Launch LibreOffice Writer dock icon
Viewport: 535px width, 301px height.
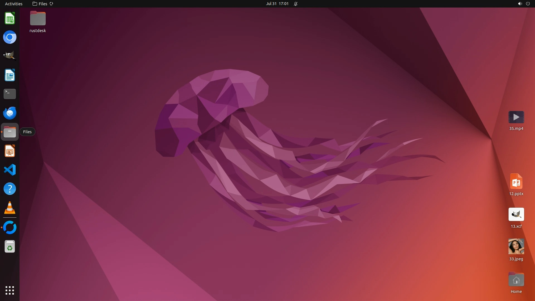[x=10, y=75]
